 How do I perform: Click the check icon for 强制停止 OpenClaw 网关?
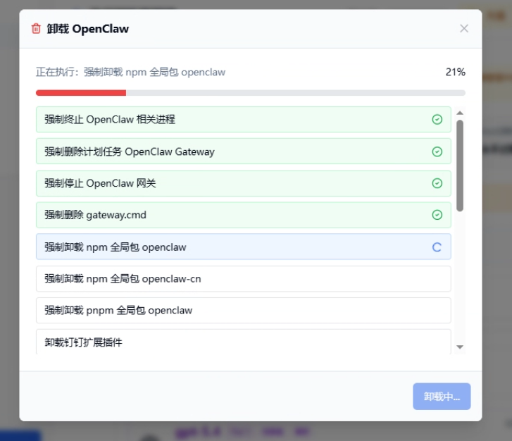(437, 183)
